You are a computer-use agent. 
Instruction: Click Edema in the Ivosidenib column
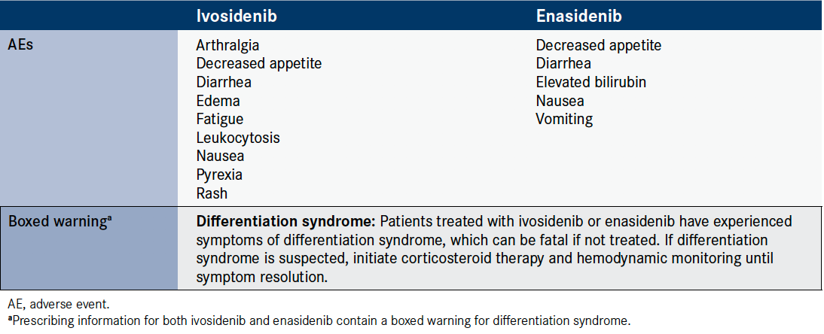coord(218,101)
